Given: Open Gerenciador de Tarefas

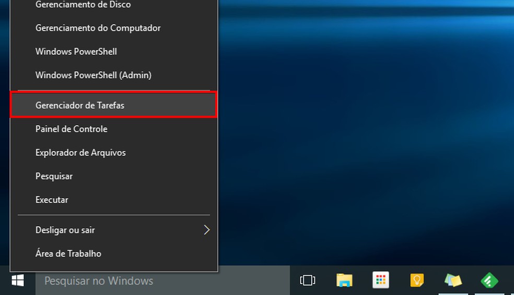Looking at the screenshot, I should [114, 105].
